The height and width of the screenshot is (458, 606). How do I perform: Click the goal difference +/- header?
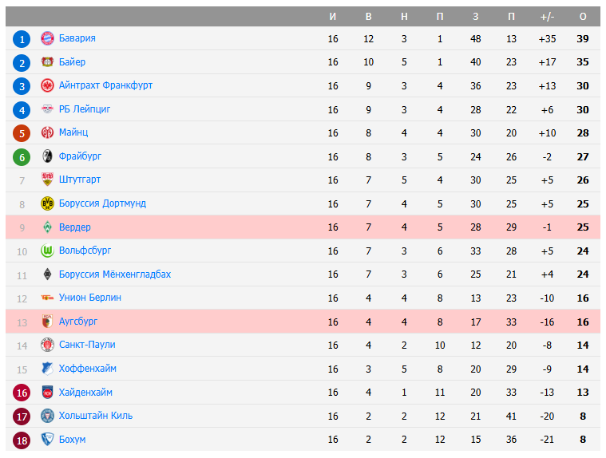[547, 17]
